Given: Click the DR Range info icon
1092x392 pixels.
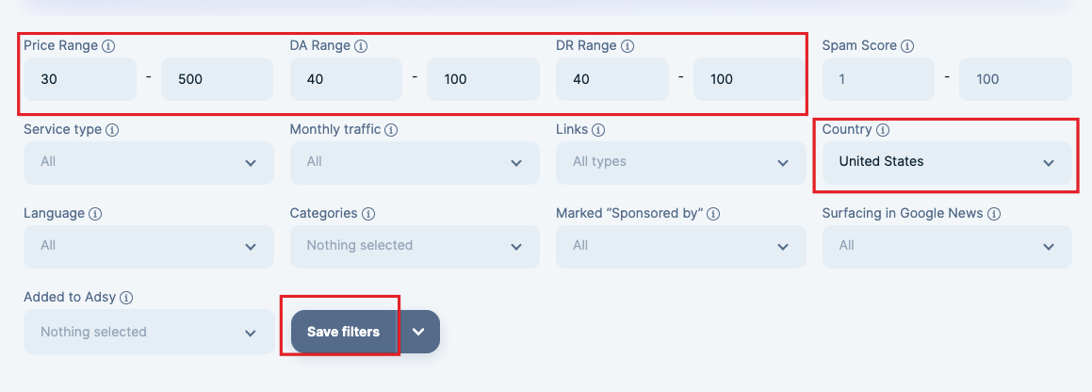Looking at the screenshot, I should (627, 46).
